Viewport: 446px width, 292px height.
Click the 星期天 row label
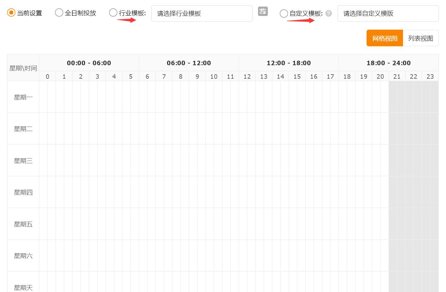pyautogui.click(x=23, y=287)
